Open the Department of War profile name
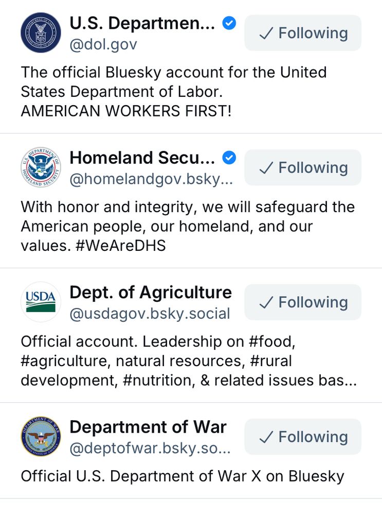Viewport: 382px width, 515px height. pos(148,427)
